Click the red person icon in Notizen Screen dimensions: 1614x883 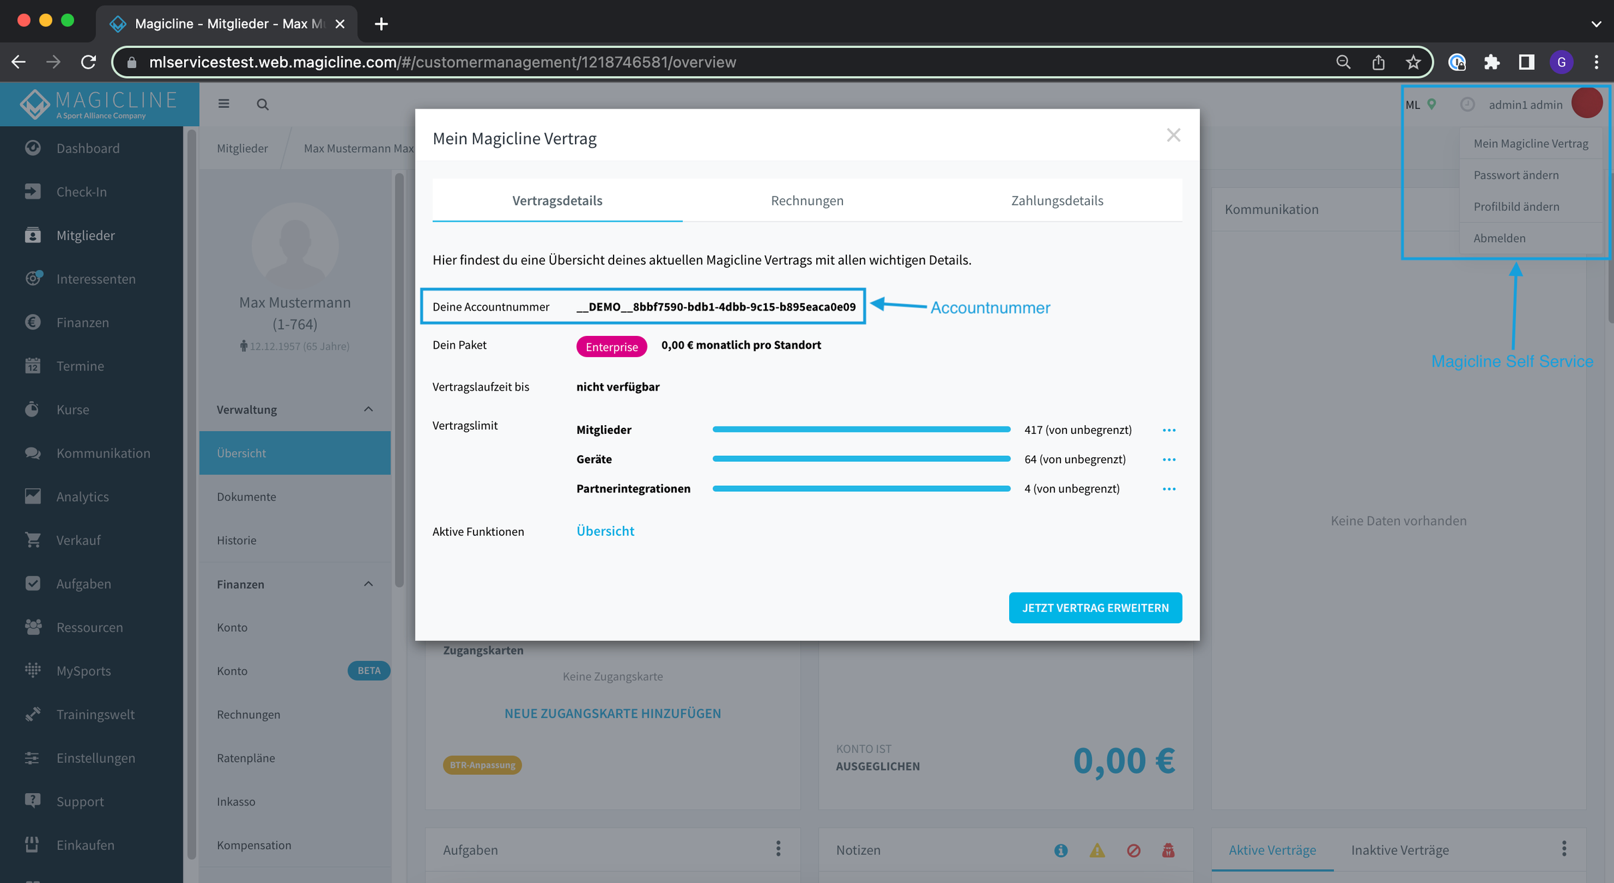(x=1168, y=850)
